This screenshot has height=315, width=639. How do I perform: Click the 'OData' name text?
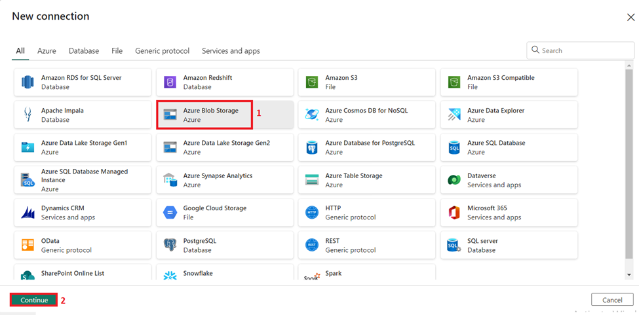(x=50, y=240)
